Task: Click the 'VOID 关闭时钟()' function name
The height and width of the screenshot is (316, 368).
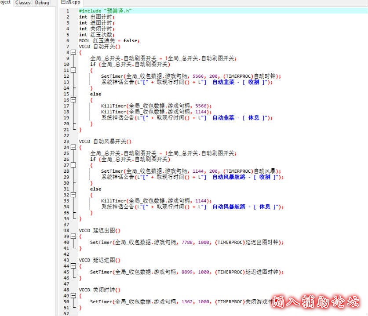Action: click(99, 290)
